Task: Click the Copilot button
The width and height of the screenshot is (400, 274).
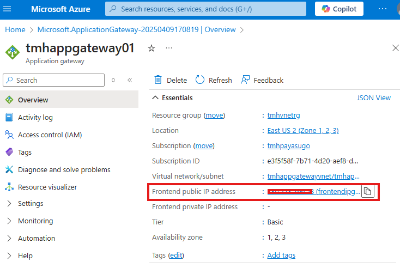Action: pos(339,9)
